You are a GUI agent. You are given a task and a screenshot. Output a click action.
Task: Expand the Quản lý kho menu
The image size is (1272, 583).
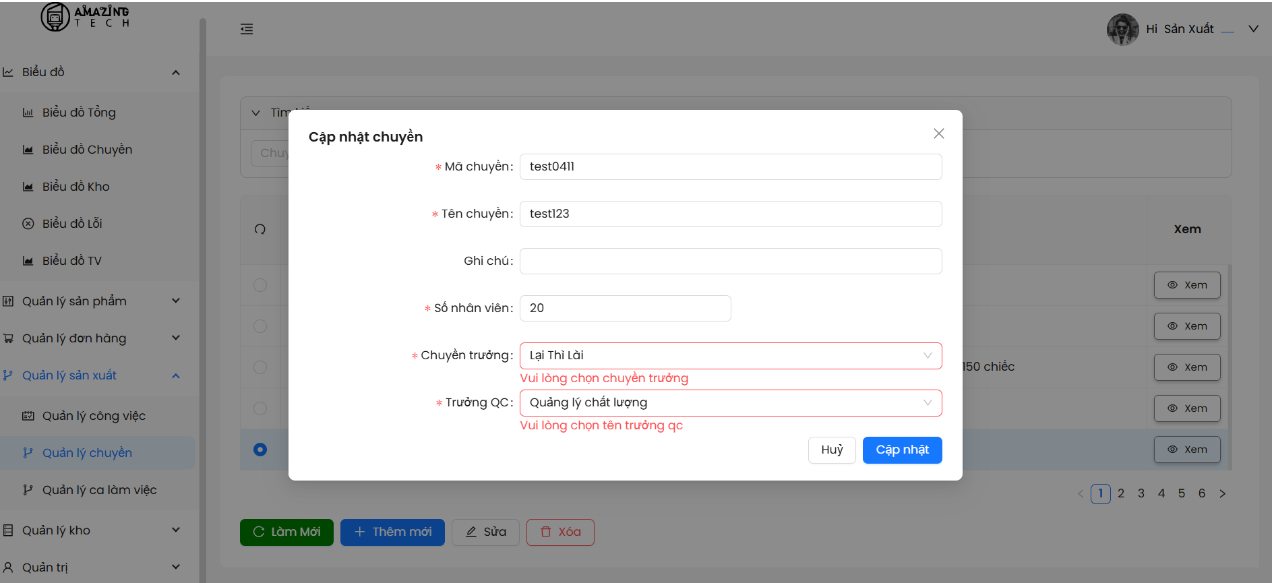point(91,530)
